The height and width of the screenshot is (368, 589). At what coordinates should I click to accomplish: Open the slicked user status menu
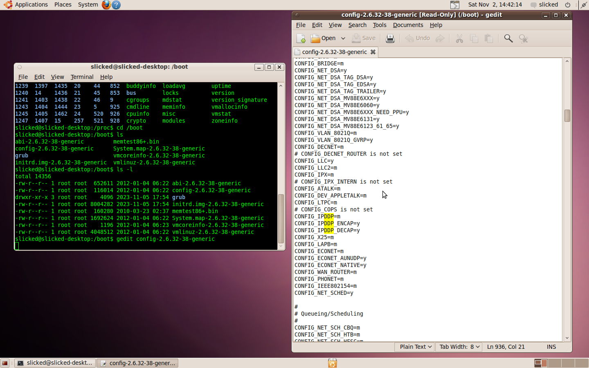click(x=544, y=4)
